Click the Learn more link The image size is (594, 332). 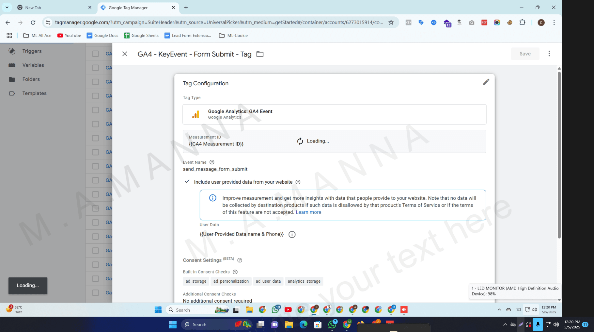pos(308,212)
